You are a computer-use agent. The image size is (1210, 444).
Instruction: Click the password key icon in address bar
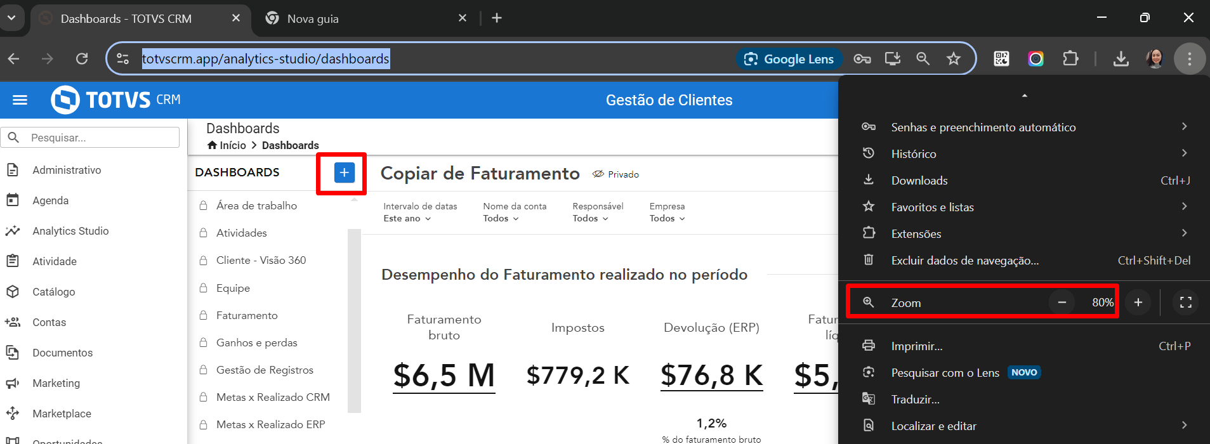[862, 59]
